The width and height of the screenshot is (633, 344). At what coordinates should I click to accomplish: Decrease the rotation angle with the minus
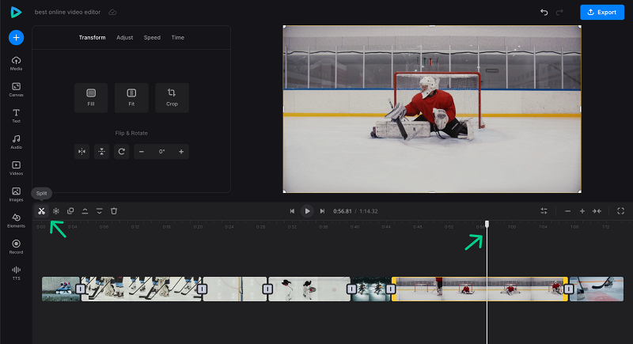tap(142, 152)
